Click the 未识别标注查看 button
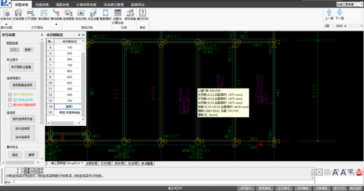364x191 pixels. click(22, 67)
